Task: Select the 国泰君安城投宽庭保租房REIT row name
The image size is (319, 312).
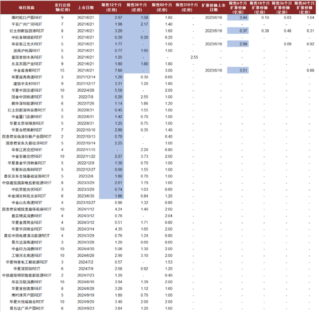Action: click(26, 209)
